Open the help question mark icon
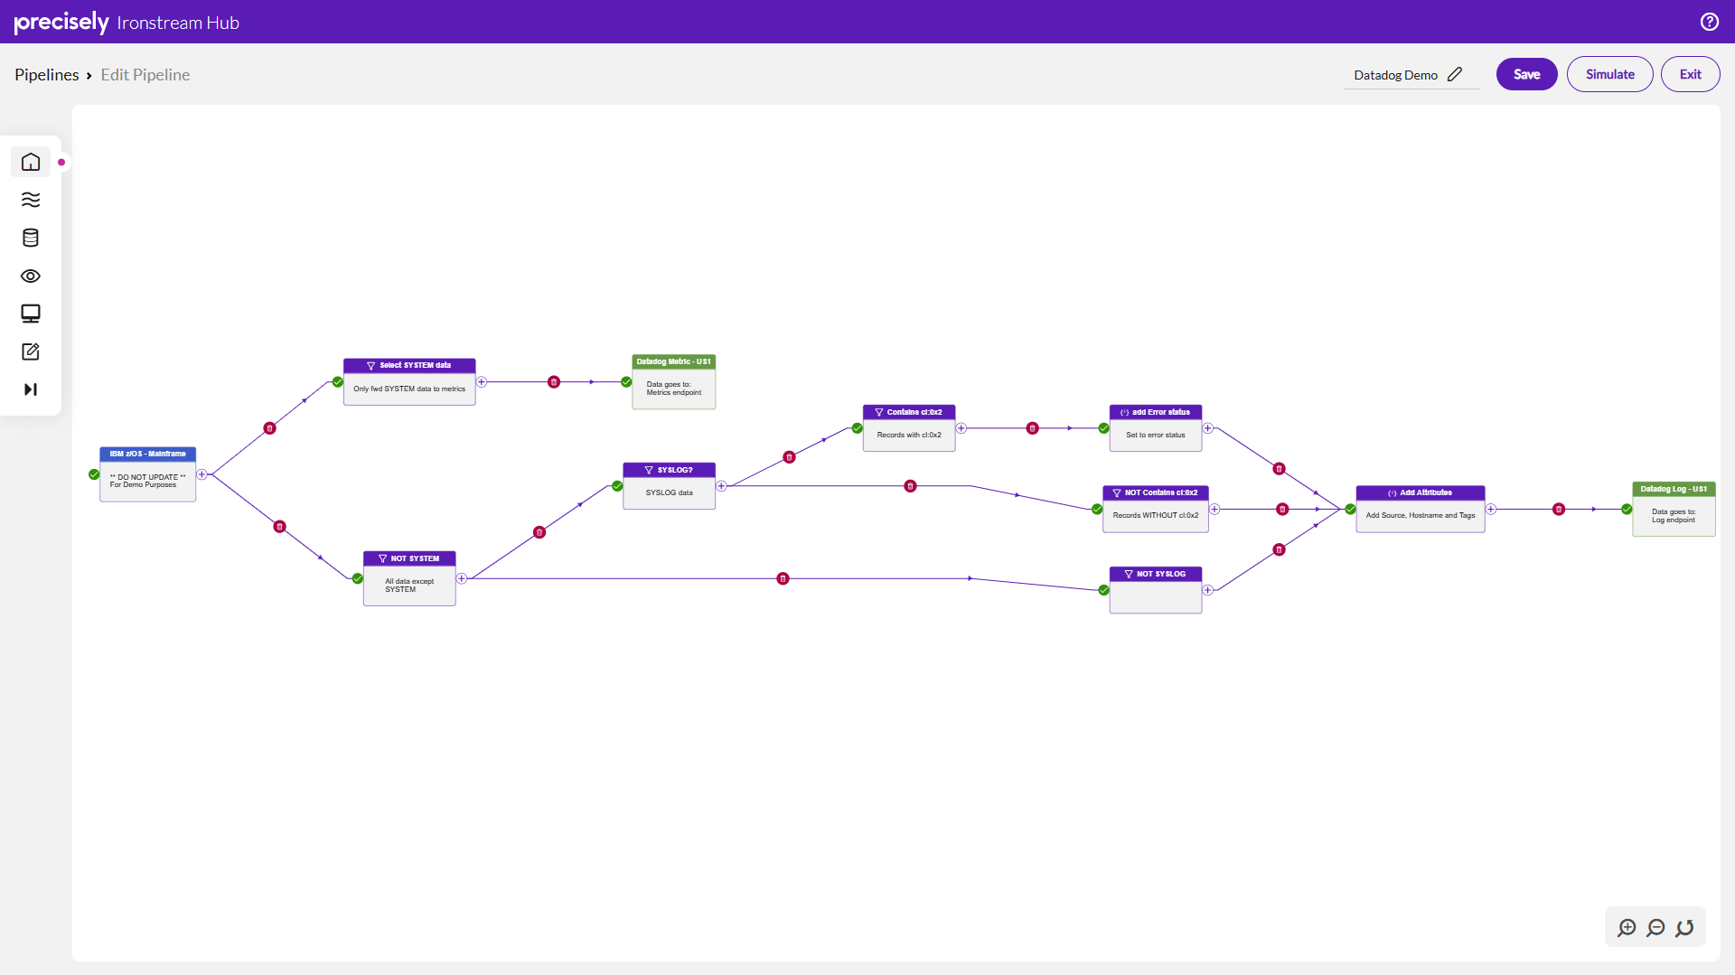The height and width of the screenshot is (975, 1735). click(1710, 22)
